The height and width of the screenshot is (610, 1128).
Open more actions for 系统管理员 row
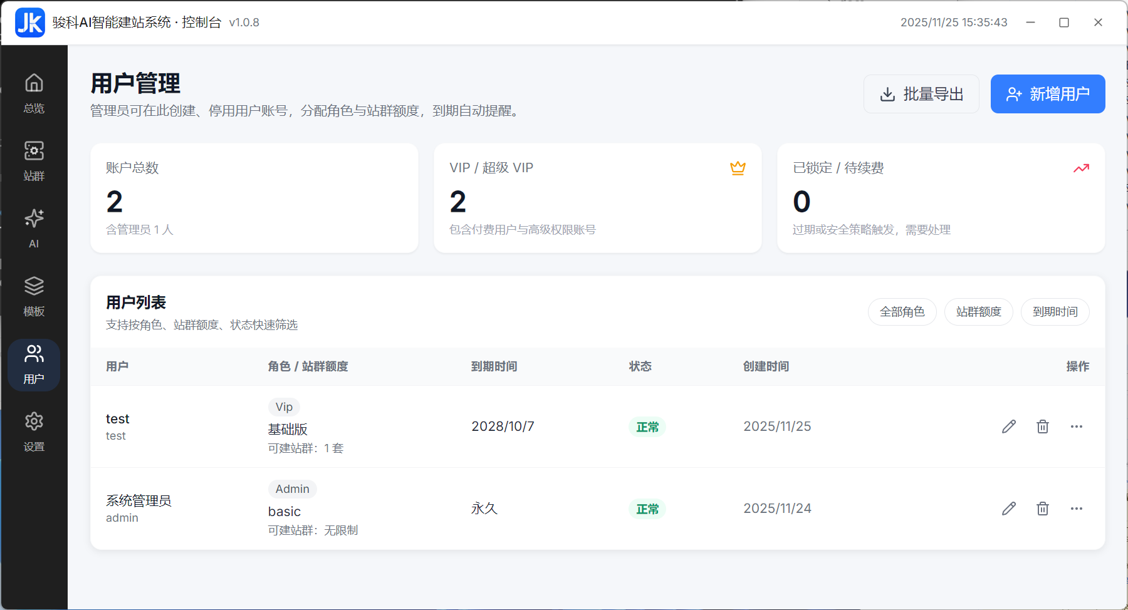click(1077, 509)
